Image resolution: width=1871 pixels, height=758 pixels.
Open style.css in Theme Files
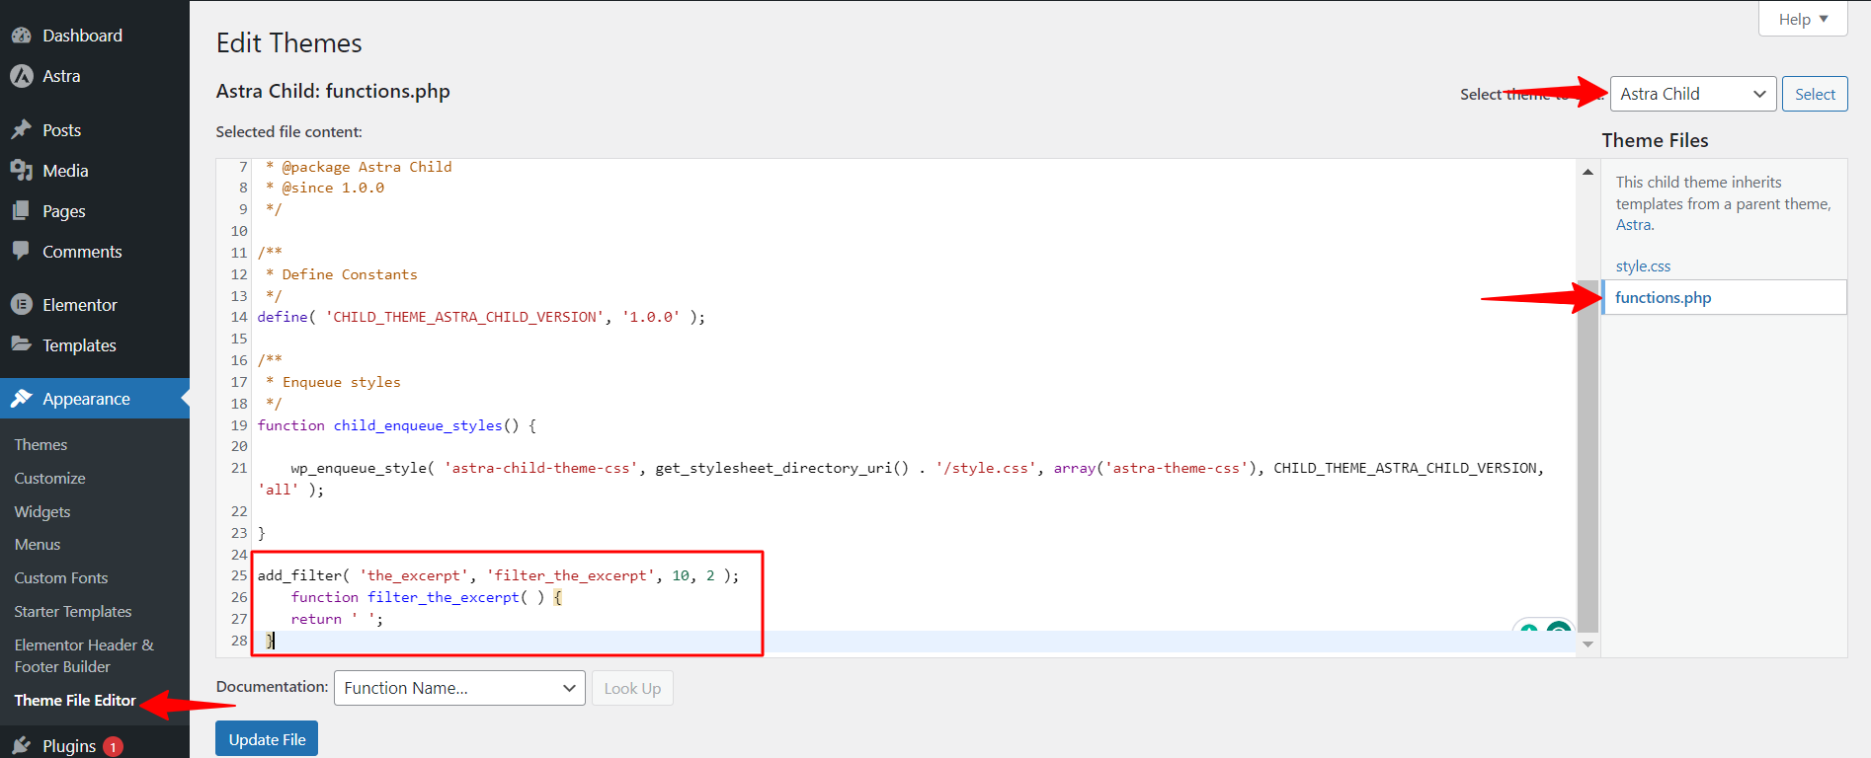1643,266
